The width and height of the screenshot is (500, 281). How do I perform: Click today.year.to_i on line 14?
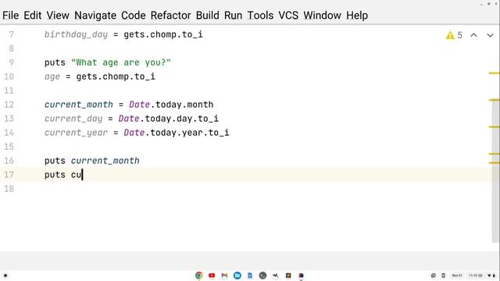[x=190, y=133]
